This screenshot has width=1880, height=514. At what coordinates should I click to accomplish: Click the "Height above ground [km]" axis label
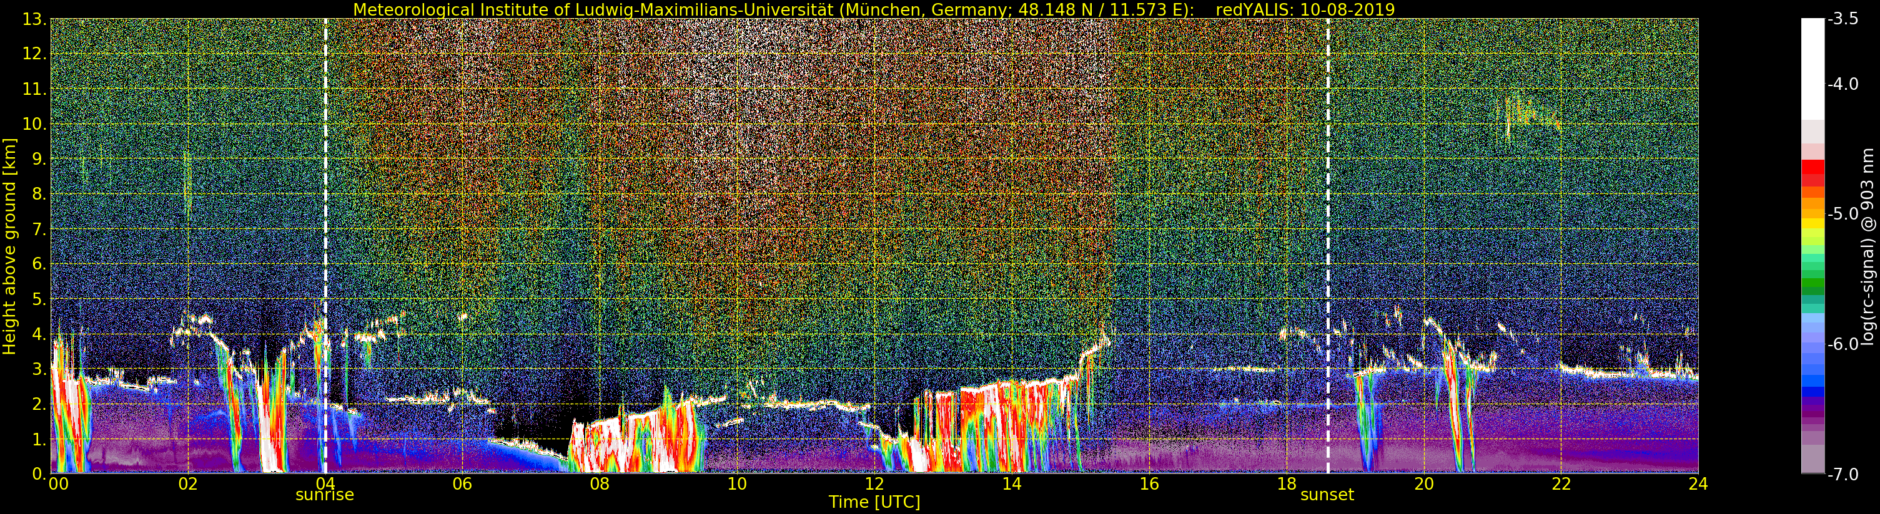coord(9,246)
